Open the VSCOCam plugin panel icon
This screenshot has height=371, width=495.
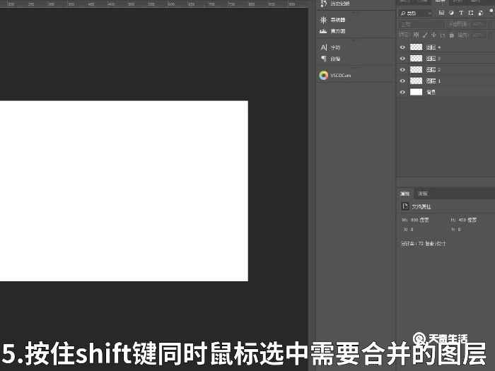click(x=324, y=76)
